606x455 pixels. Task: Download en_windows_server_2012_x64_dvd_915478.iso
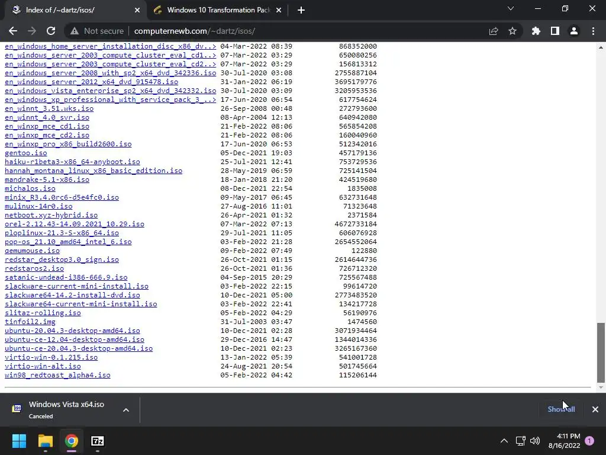(91, 82)
